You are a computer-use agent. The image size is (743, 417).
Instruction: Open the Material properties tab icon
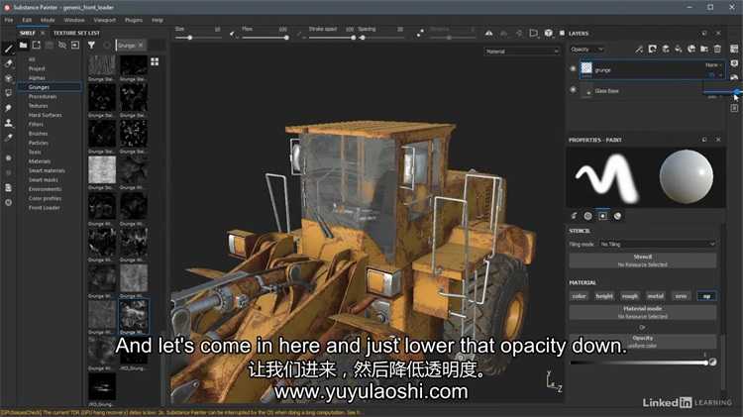[x=617, y=216]
